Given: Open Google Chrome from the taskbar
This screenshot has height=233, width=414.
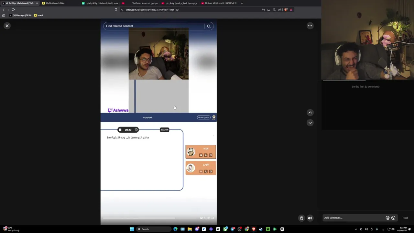Looking at the screenshot, I should pos(247,229).
